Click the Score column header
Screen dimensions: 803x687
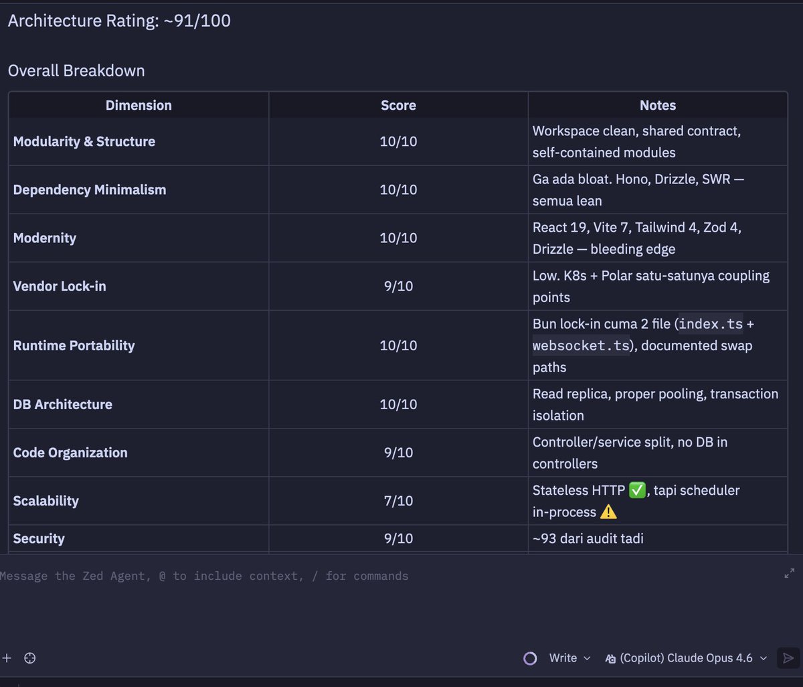coord(398,105)
